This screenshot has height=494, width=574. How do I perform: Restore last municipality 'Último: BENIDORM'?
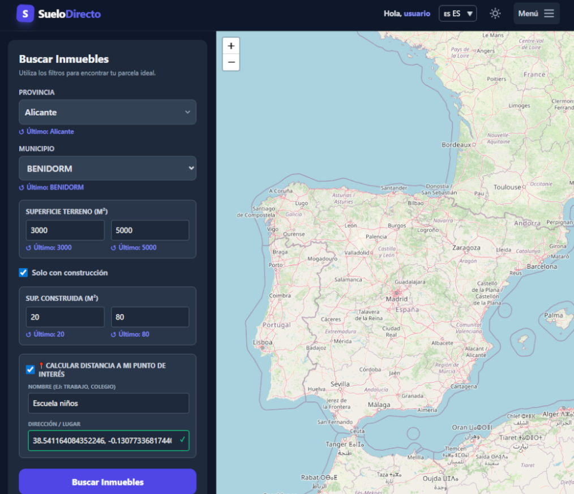pos(51,187)
